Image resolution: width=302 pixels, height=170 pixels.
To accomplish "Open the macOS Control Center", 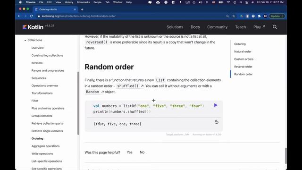I will (x=247, y=2).
